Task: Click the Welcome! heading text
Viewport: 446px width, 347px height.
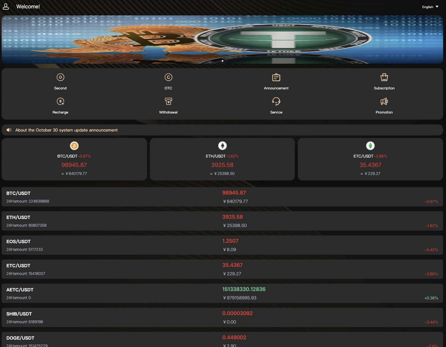Action: tap(28, 6)
